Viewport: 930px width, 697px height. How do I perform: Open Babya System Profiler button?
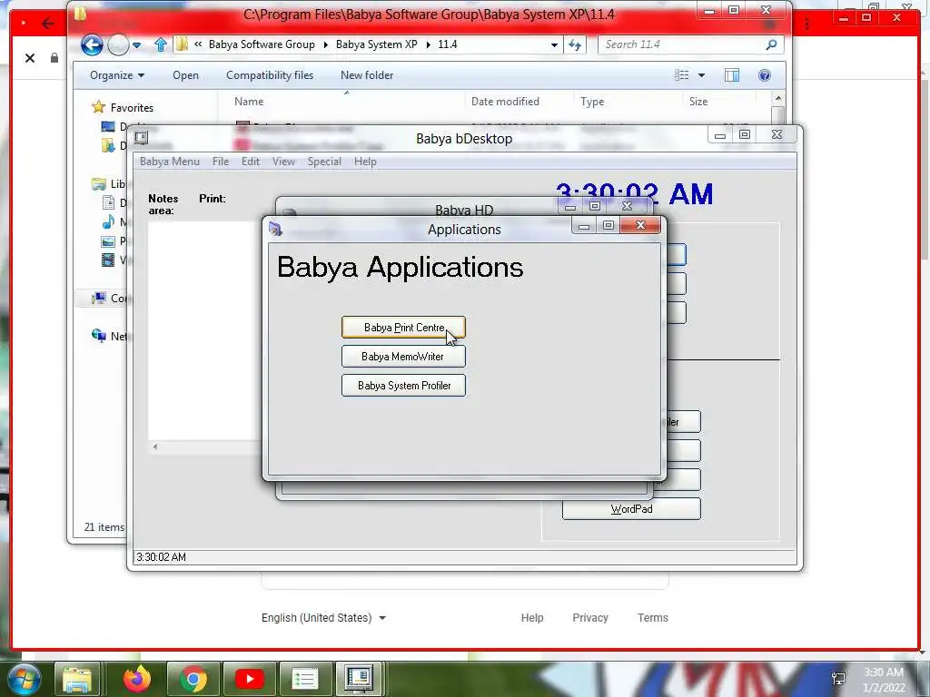[403, 385]
